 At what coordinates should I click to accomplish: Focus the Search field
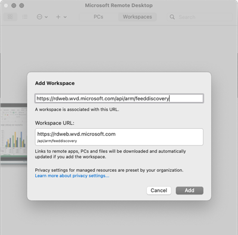(200, 17)
